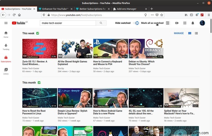
Task: Save the page to Pocket
Action: (157, 15)
